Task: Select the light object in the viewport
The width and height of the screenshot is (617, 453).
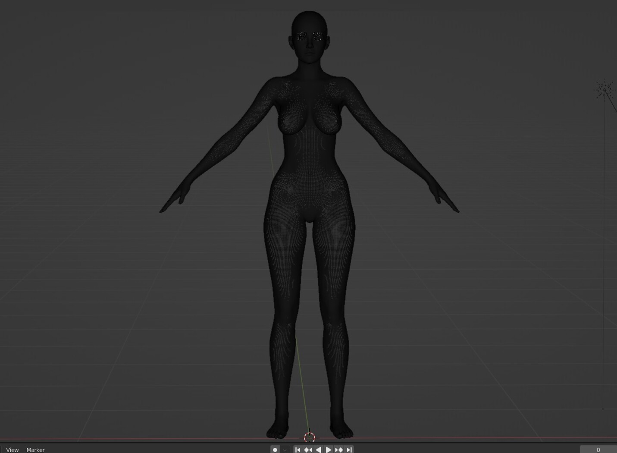Action: click(x=604, y=90)
